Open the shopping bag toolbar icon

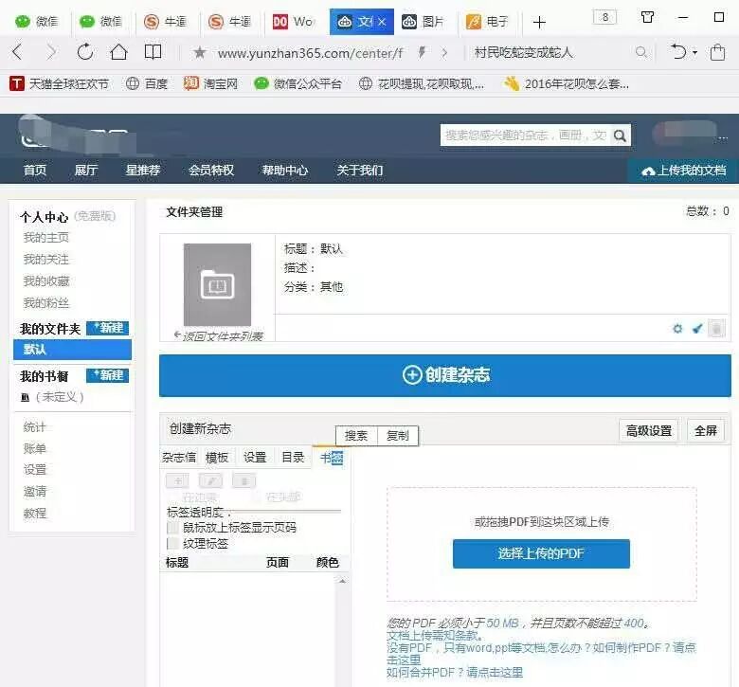(717, 52)
